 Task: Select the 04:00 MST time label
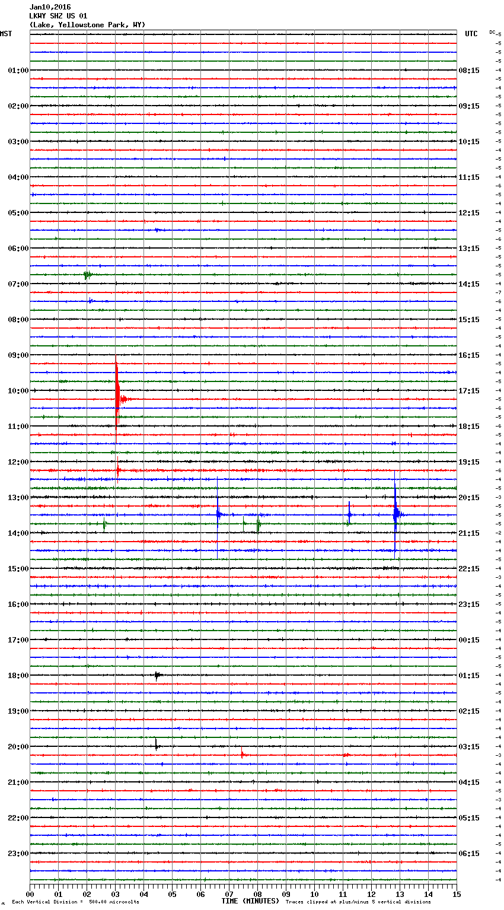coord(18,177)
